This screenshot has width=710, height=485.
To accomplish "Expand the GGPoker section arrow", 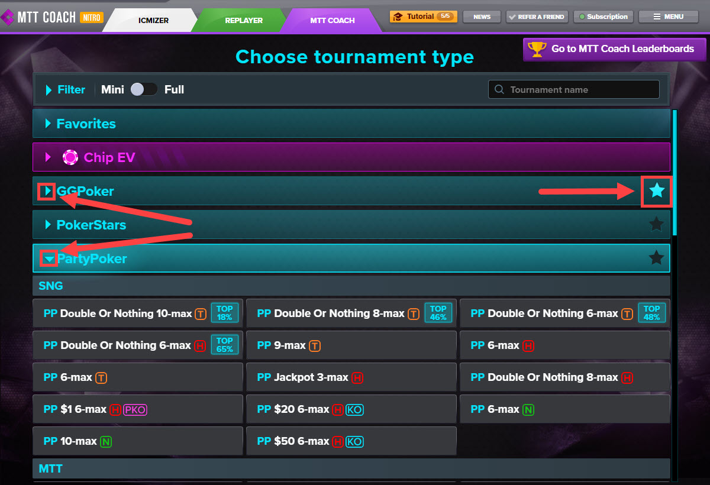I will point(49,191).
